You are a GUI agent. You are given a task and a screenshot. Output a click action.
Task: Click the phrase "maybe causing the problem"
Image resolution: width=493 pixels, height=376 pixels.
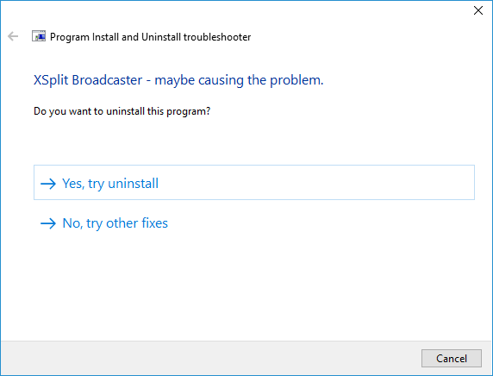point(238,80)
